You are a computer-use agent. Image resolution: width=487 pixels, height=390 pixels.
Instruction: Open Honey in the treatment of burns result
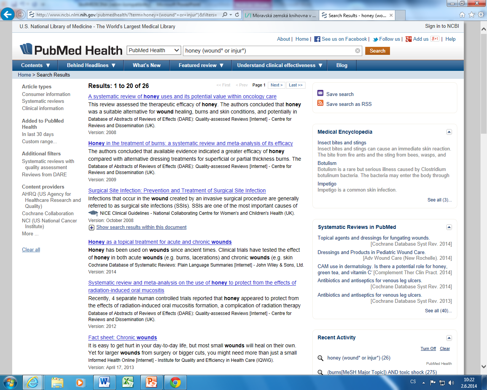coord(191,143)
